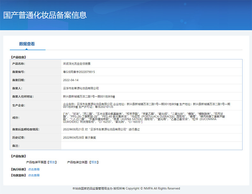The width and height of the screenshot is (252, 194).
Task: Click the 成分 ingredients list text
Action: [x=144, y=118]
